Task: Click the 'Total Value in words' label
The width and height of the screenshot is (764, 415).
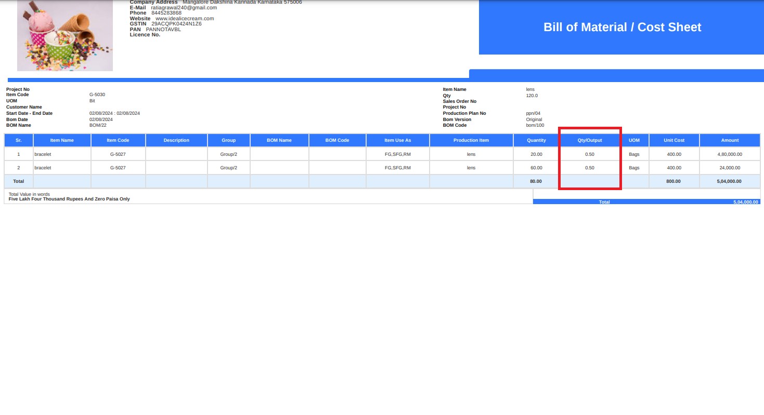Action: 29,194
